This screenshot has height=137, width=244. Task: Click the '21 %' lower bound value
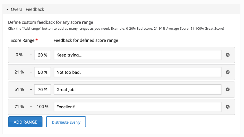[19, 72]
